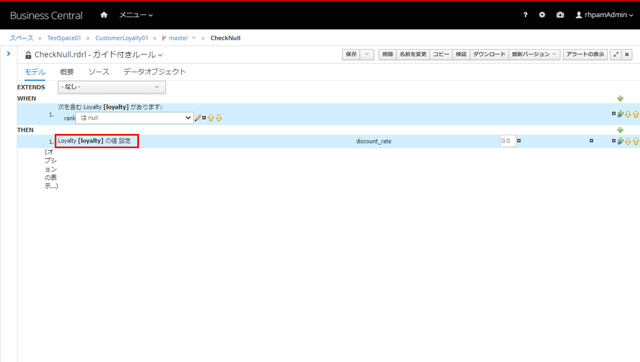
Task: Click the CheckNull breadcrumb text
Action: [225, 38]
